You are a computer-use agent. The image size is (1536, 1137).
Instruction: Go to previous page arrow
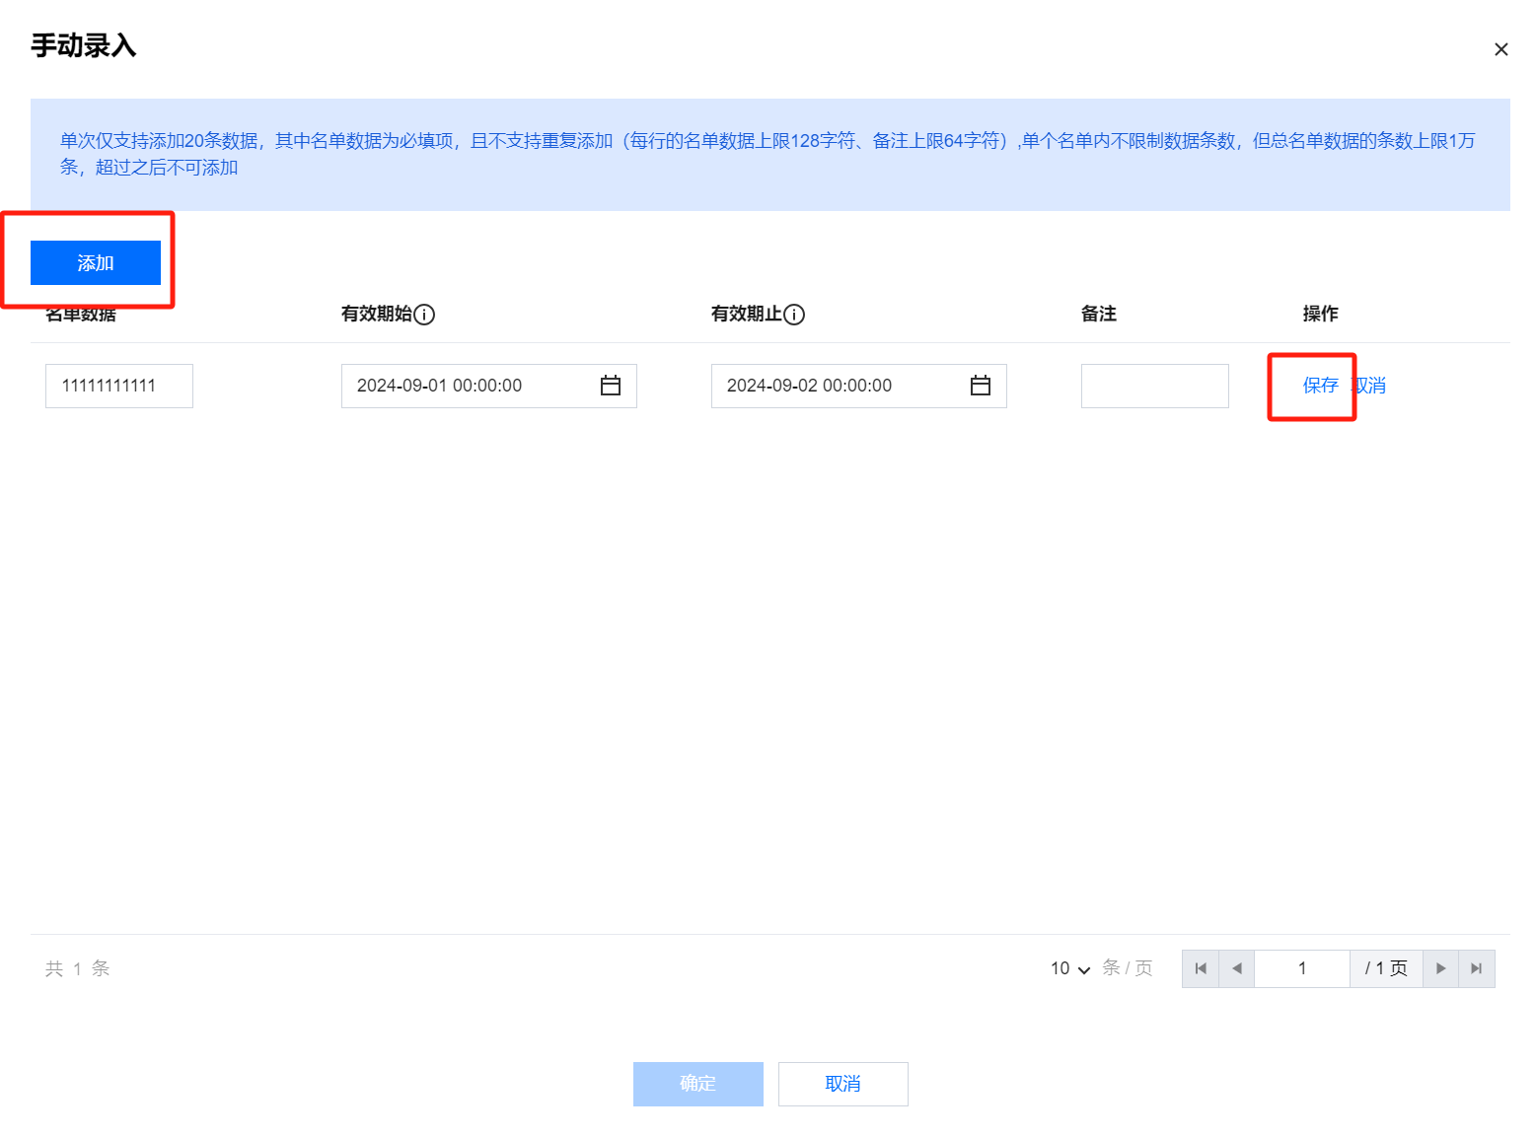1237,968
